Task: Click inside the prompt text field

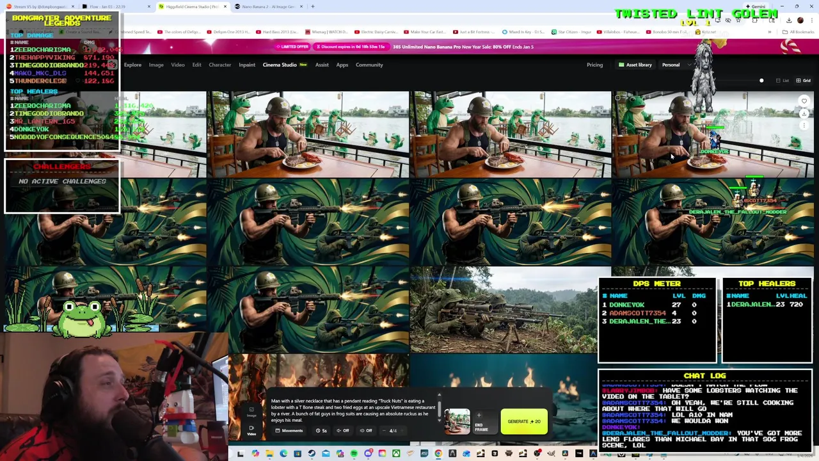Action: click(353, 410)
